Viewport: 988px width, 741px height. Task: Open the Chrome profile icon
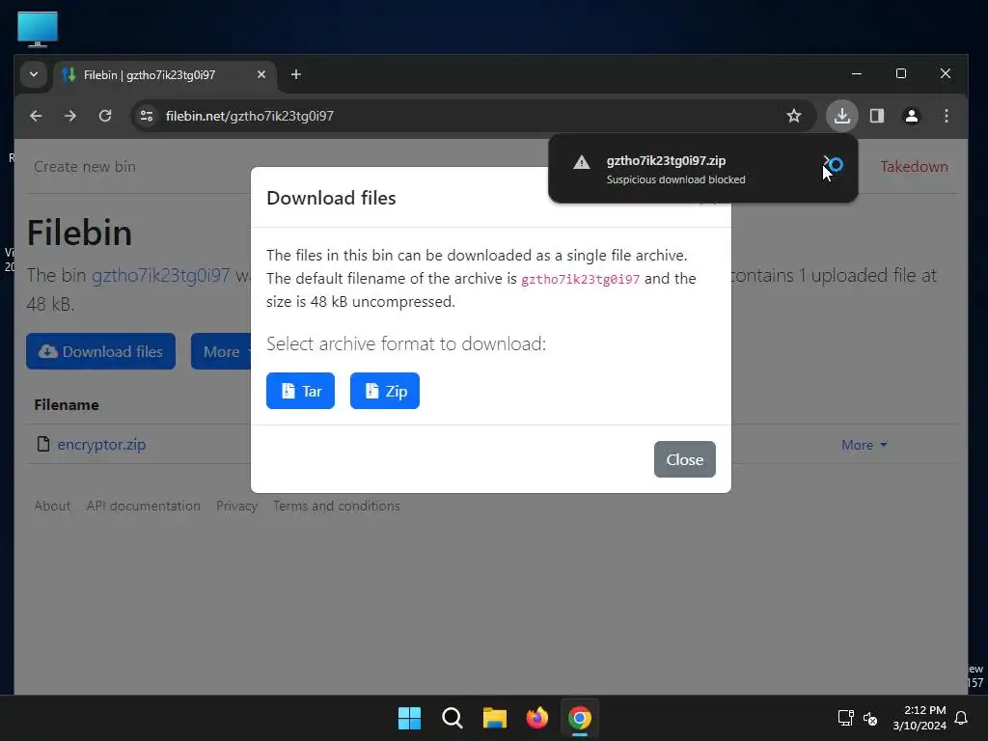[x=911, y=116]
